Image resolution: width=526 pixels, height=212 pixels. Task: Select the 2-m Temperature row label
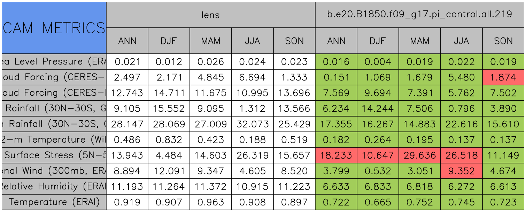coord(54,140)
